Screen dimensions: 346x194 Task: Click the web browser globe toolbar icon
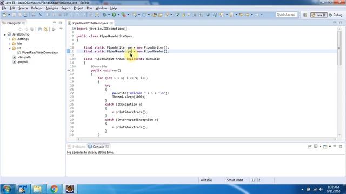tap(208, 15)
